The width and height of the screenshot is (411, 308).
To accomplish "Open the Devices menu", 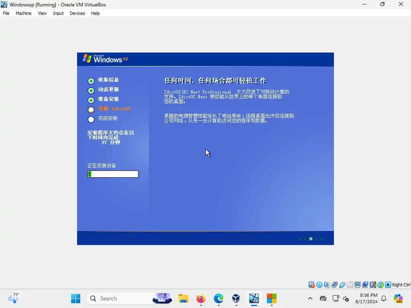I will 77,13.
